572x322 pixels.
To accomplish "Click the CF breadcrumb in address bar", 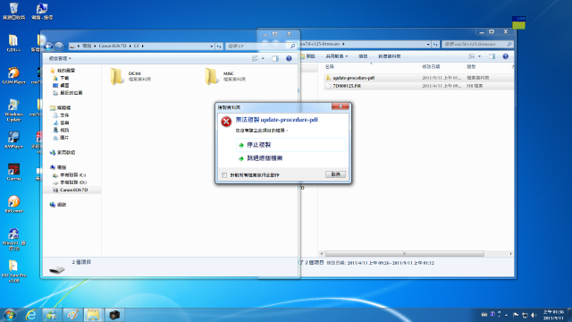I will pyautogui.click(x=137, y=46).
